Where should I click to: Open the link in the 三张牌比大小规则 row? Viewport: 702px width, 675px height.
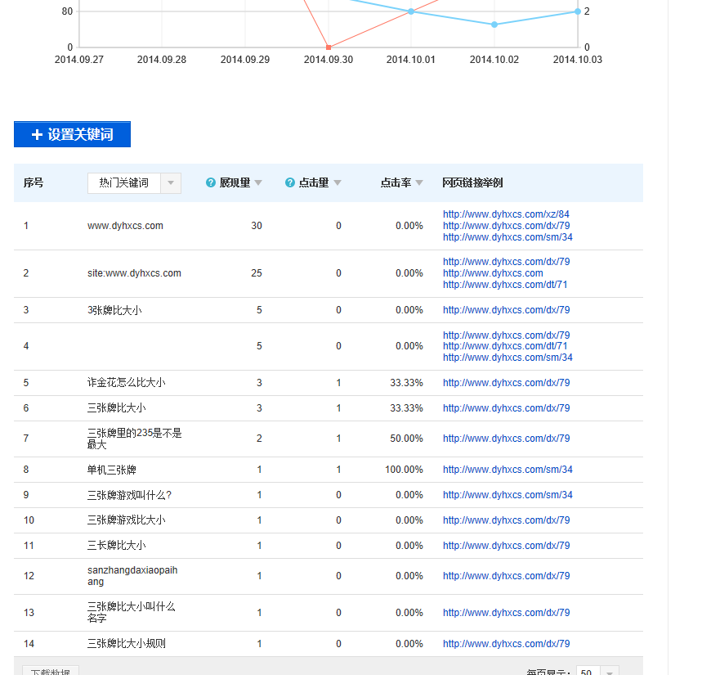pos(507,644)
